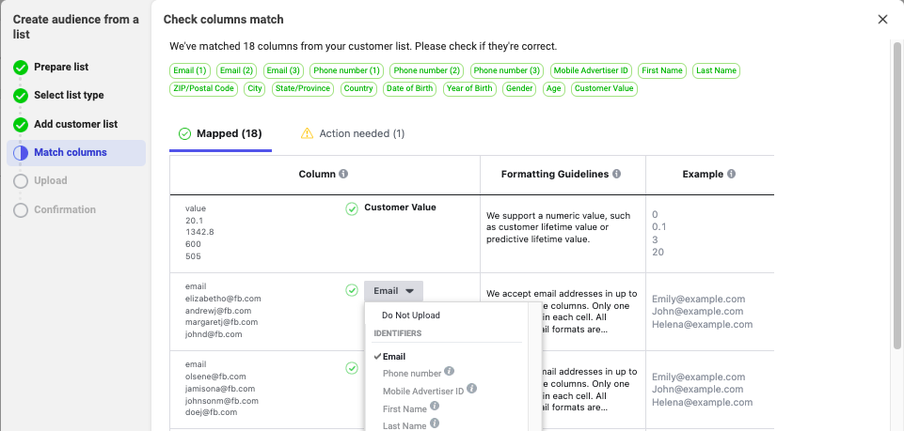
Task: Click info icon beside Mobile Advertiser ID option
Action: pos(472,389)
